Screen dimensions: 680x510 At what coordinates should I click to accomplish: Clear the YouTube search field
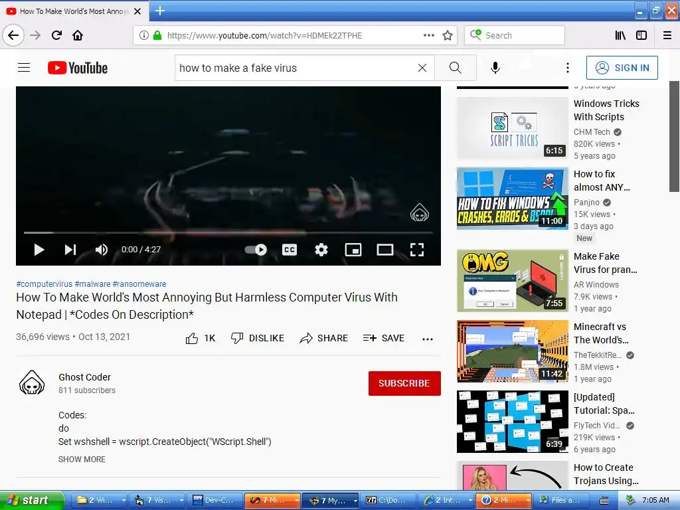[422, 68]
